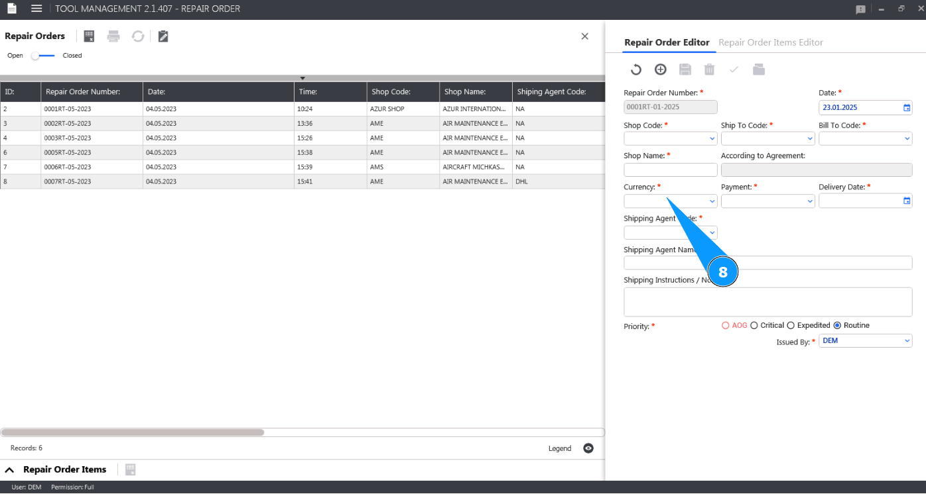Image resolution: width=926 pixels, height=494 pixels.
Task: Select order row 0002RT-05-2023
Action: (302, 124)
